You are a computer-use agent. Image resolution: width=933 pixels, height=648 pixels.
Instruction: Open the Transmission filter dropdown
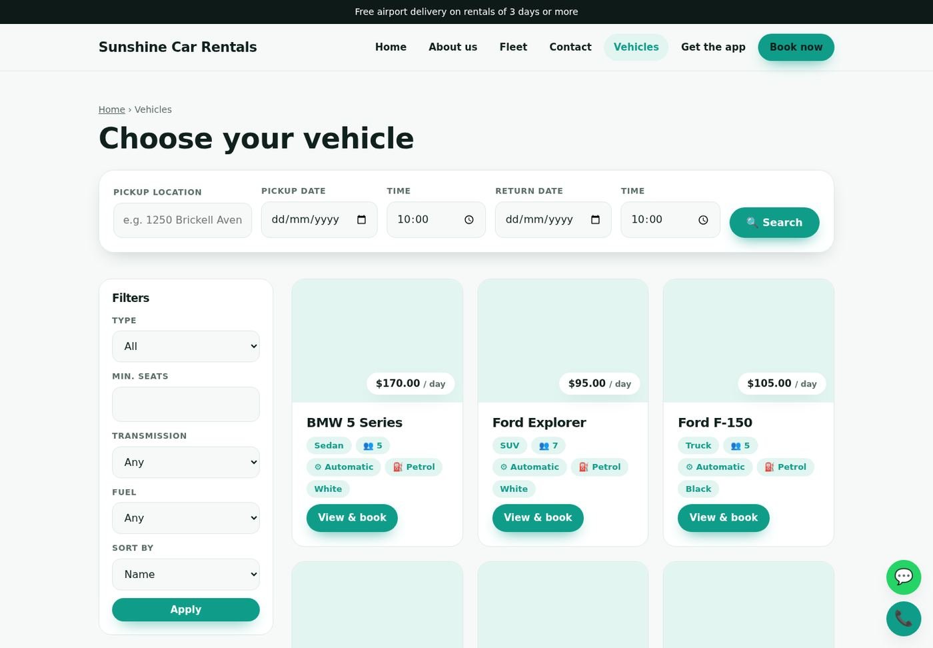pyautogui.click(x=186, y=462)
